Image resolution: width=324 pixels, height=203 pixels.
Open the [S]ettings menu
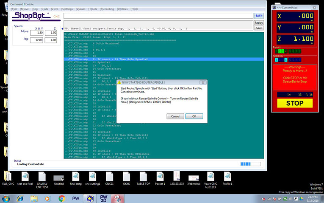point(67,9)
